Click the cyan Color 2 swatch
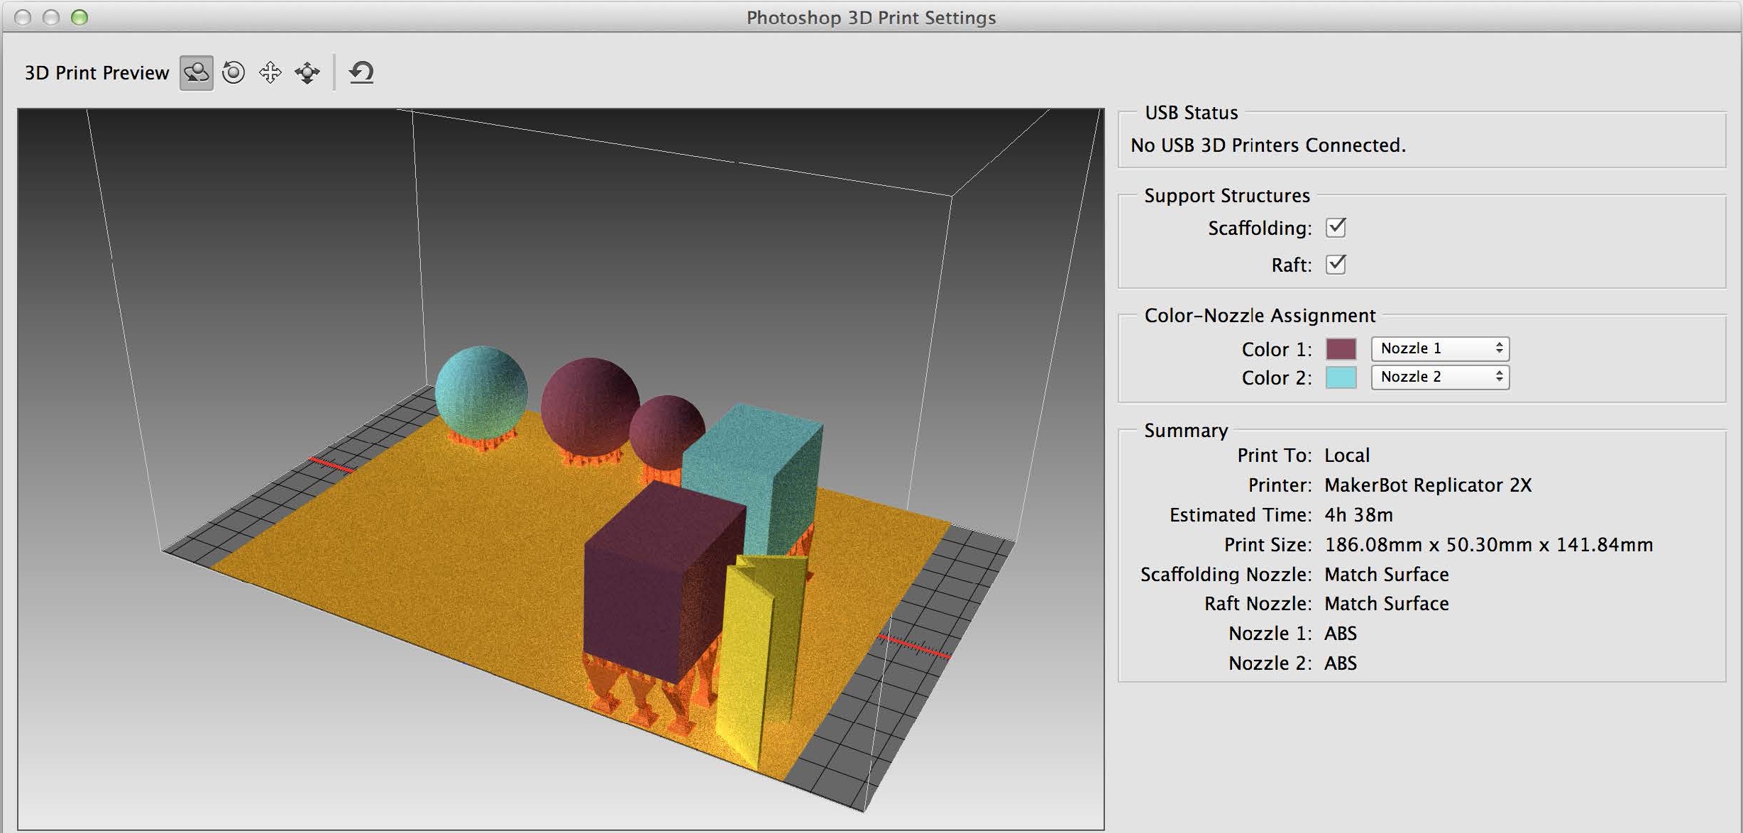Viewport: 1743px width, 833px height. click(x=1341, y=378)
